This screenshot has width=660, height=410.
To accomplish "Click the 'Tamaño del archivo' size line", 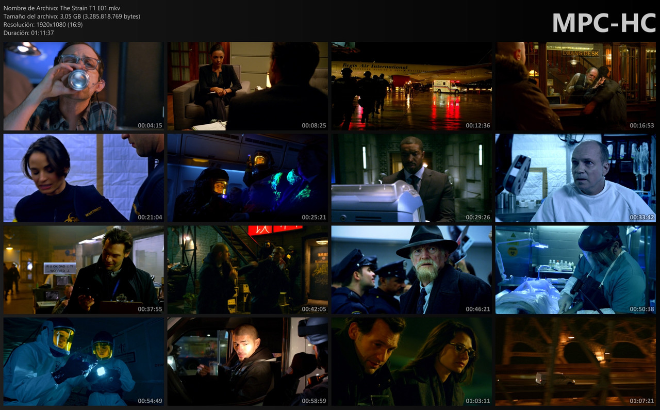I will (72, 17).
